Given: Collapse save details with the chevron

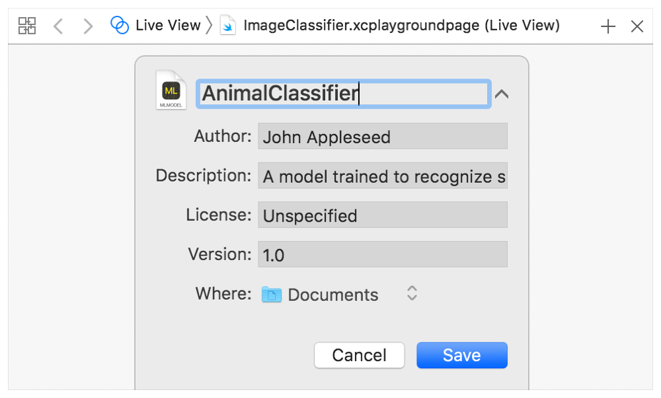Looking at the screenshot, I should coord(502,94).
